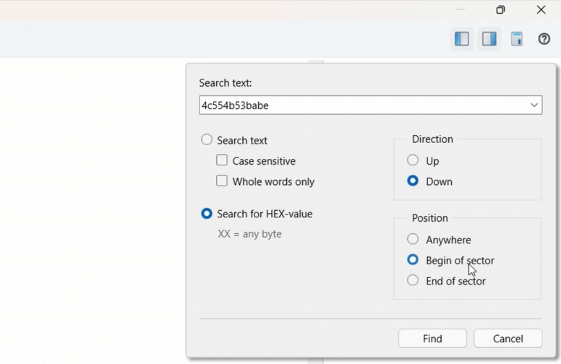Screen dimensions: 561x364
Task: Toggle the right sidebar panel icon
Action: coord(489,38)
